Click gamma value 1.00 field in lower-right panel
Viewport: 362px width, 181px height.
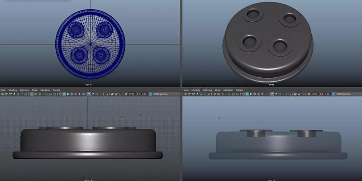pyautogui.click(x=327, y=94)
